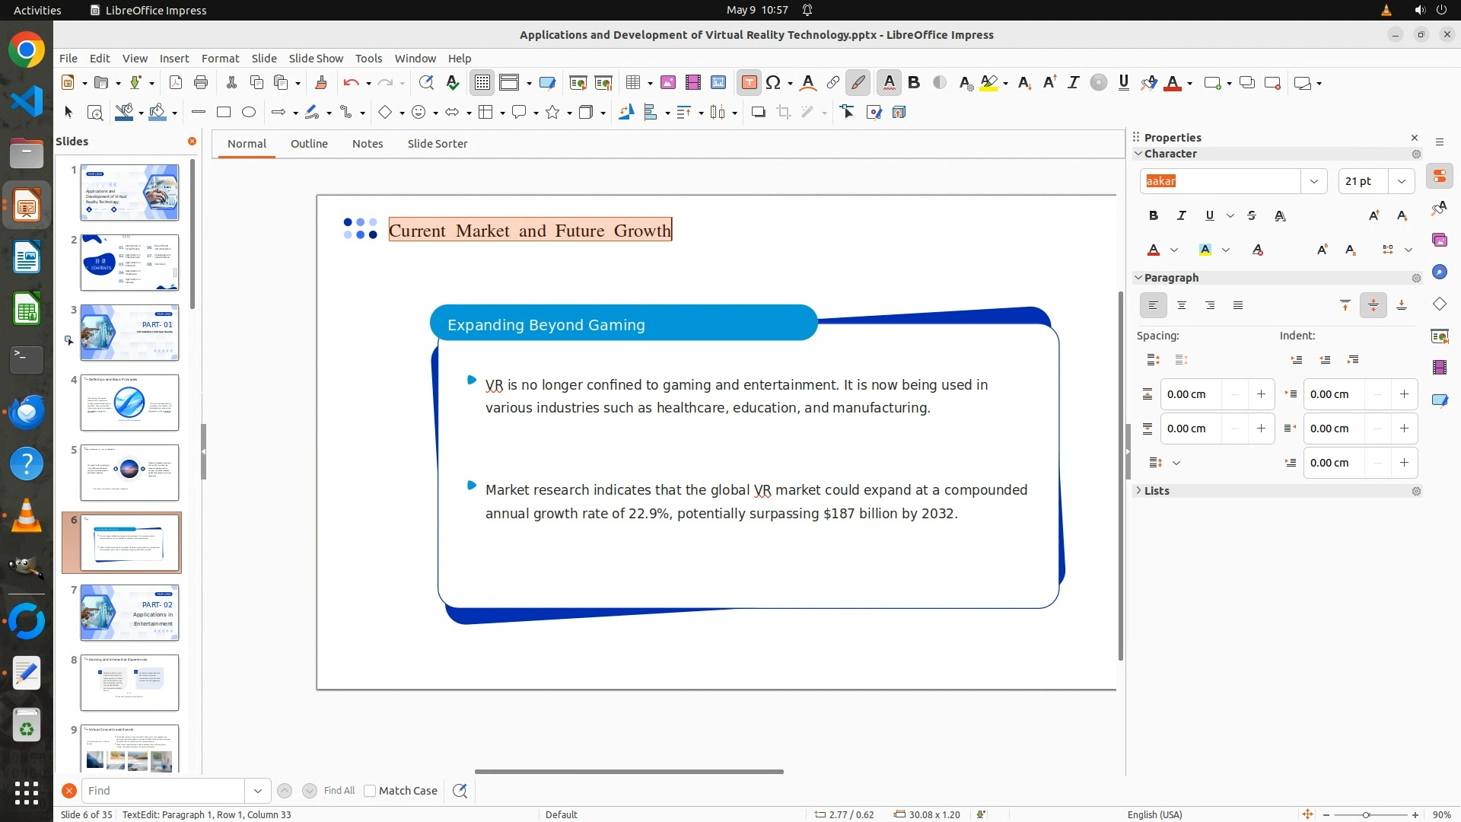1461x822 pixels.
Task: Select align center paragraph button
Action: pos(1182,306)
